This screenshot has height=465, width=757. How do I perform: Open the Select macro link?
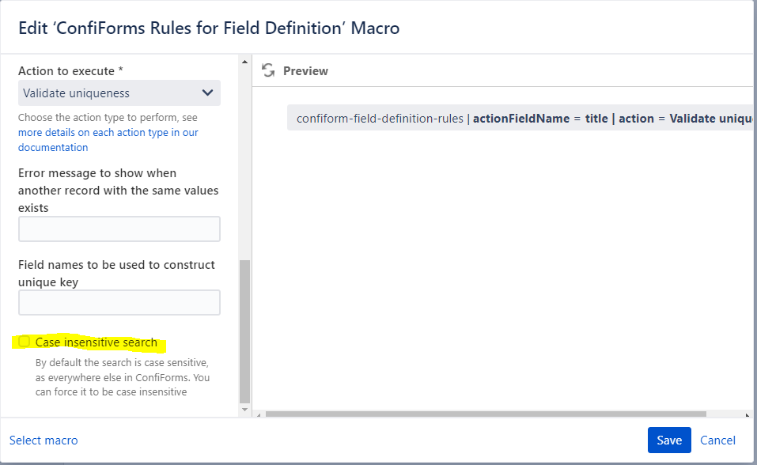[x=44, y=440]
